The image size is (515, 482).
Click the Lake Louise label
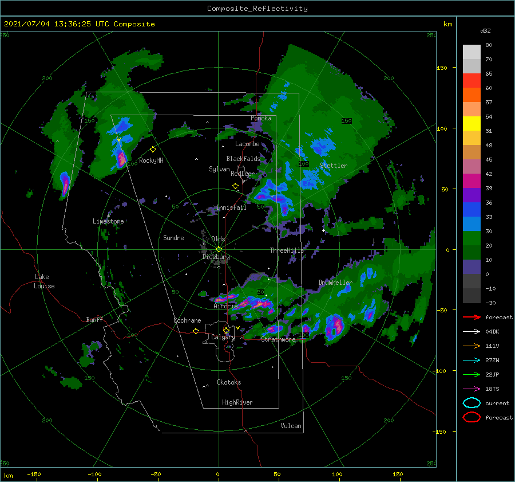[x=44, y=281]
